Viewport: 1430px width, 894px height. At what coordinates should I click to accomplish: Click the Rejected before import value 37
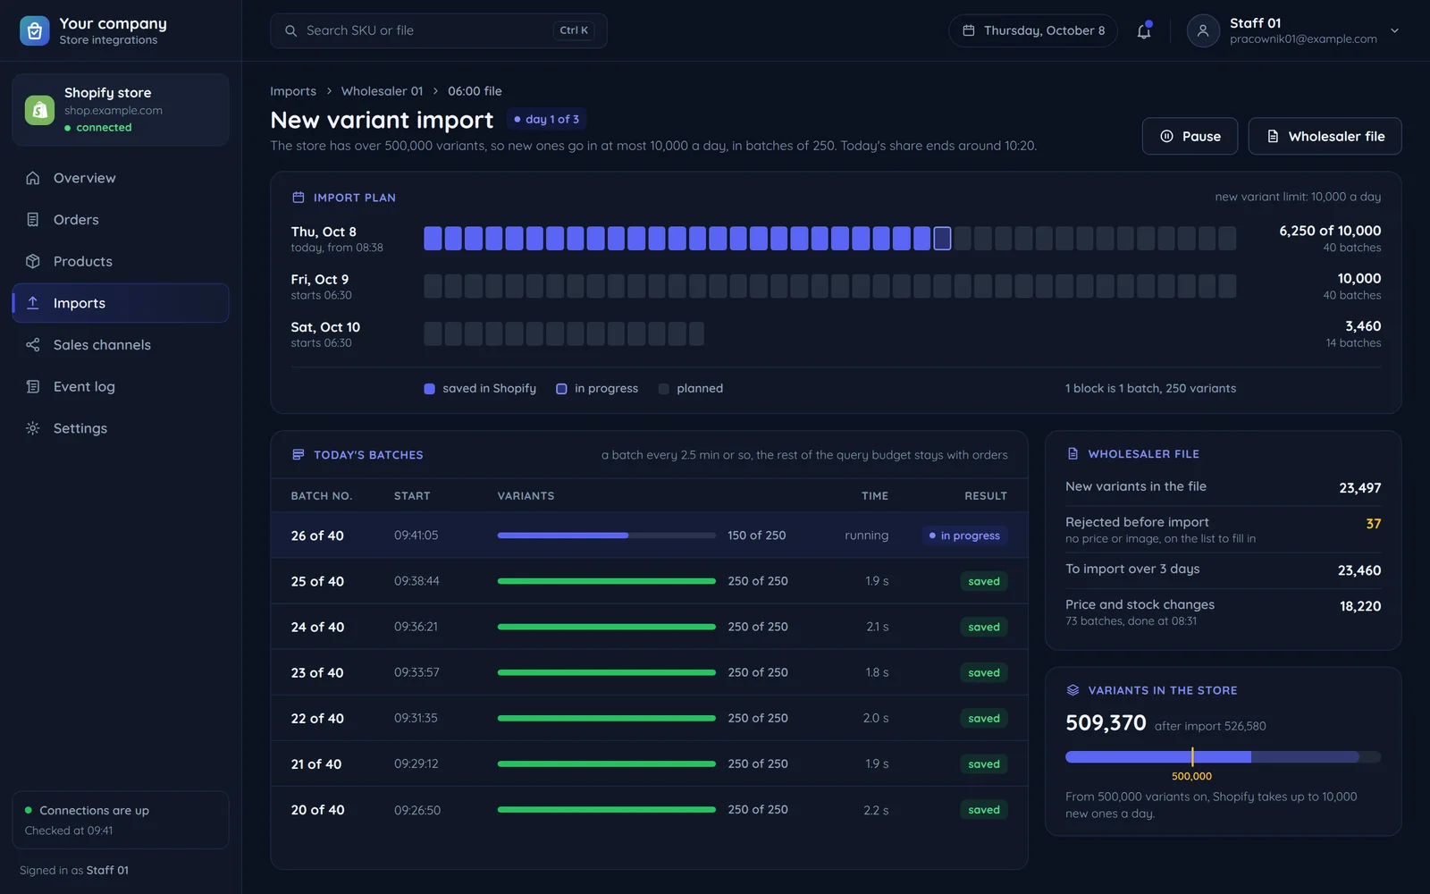tap(1373, 524)
